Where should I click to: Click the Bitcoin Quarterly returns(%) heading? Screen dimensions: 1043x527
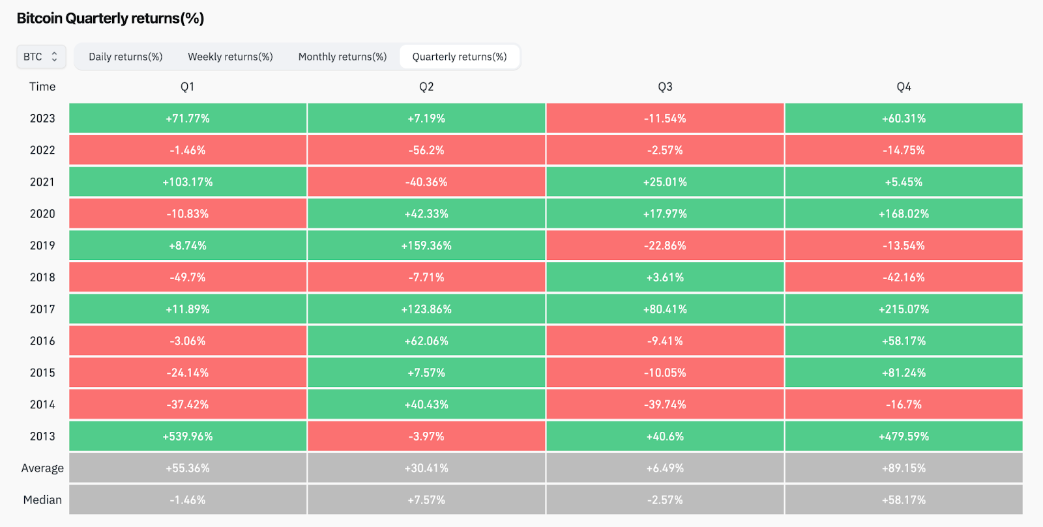[110, 18]
